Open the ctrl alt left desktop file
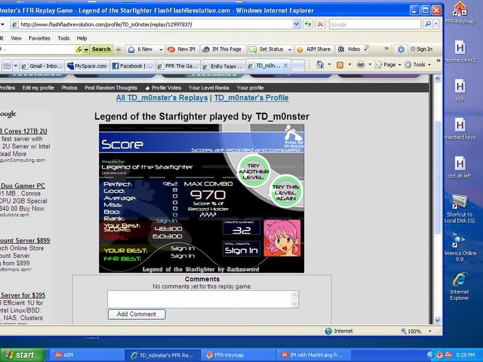Image resolution: width=483 pixels, height=362 pixels. pos(460,167)
